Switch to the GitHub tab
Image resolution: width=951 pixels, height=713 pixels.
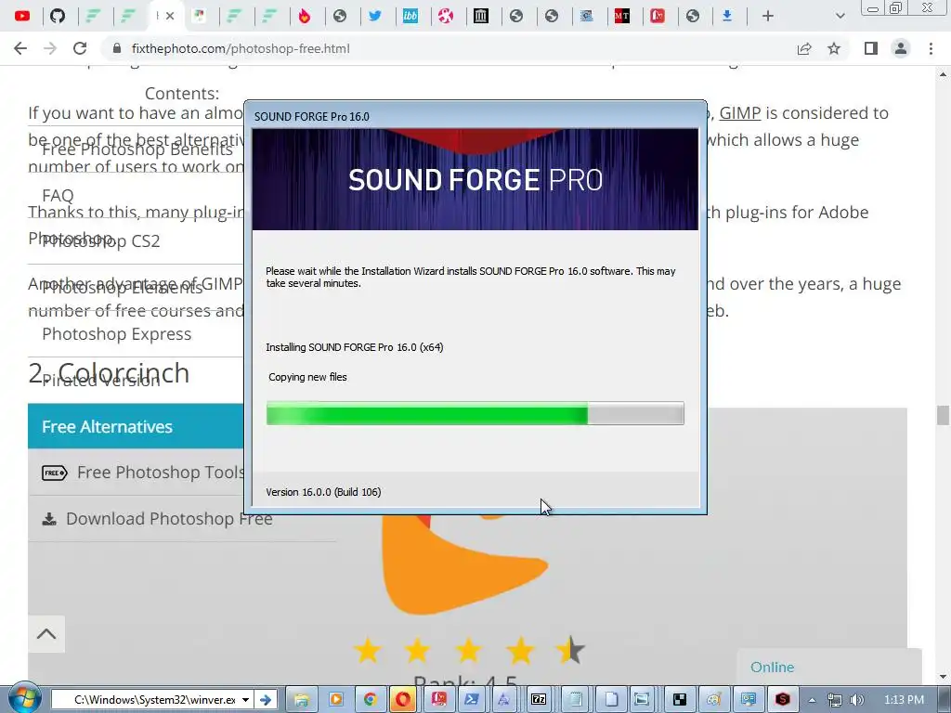click(x=58, y=16)
